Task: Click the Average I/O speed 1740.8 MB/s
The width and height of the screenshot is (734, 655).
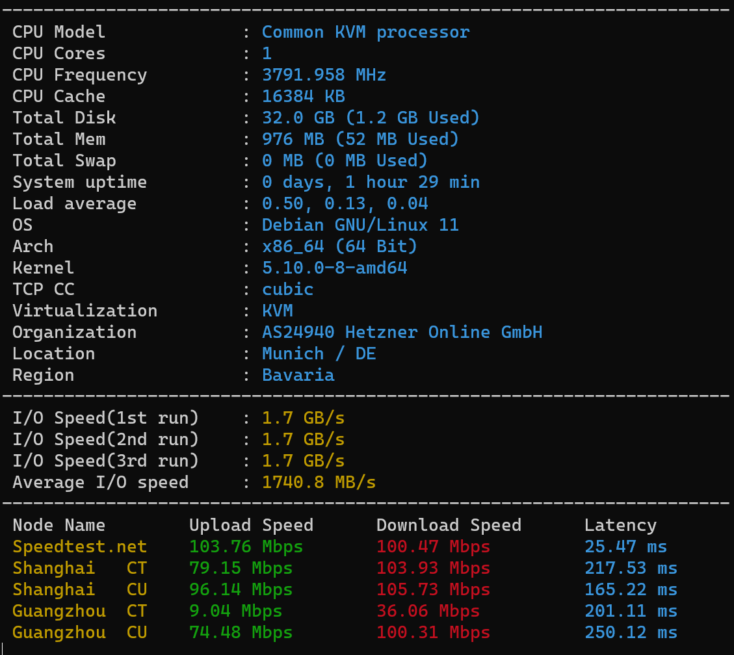Action: 319,482
